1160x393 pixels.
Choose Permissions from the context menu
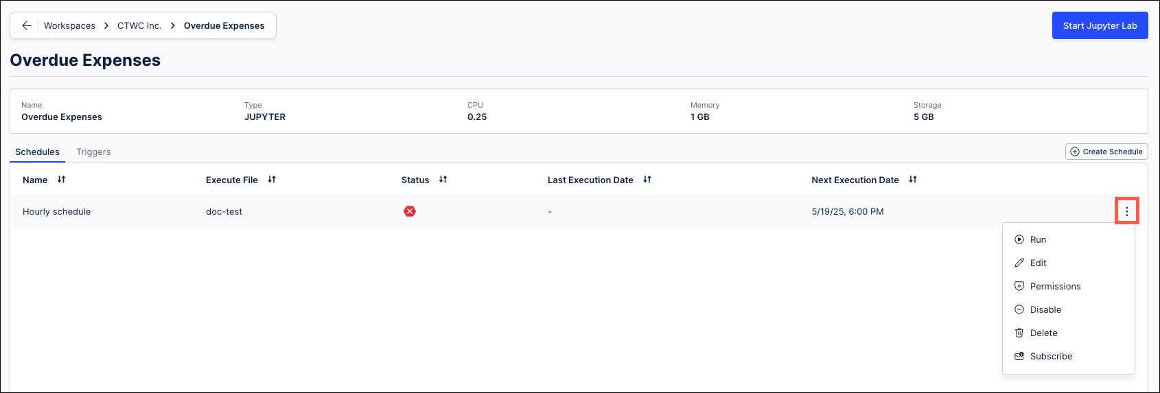coord(1068,286)
